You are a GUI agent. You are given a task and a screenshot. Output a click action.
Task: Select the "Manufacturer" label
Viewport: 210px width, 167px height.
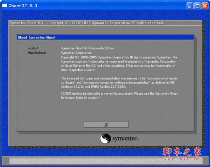pyautogui.click(x=37, y=53)
